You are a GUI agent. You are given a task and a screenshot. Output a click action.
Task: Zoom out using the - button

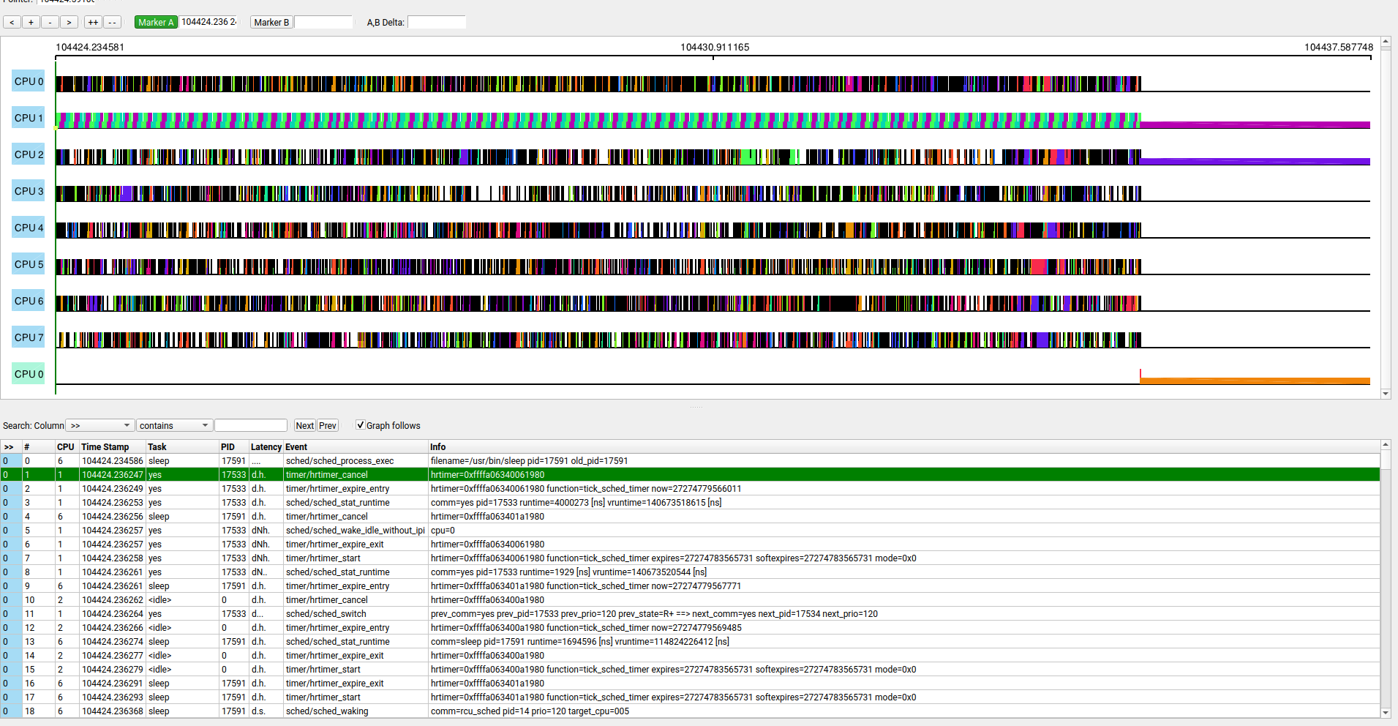point(50,23)
